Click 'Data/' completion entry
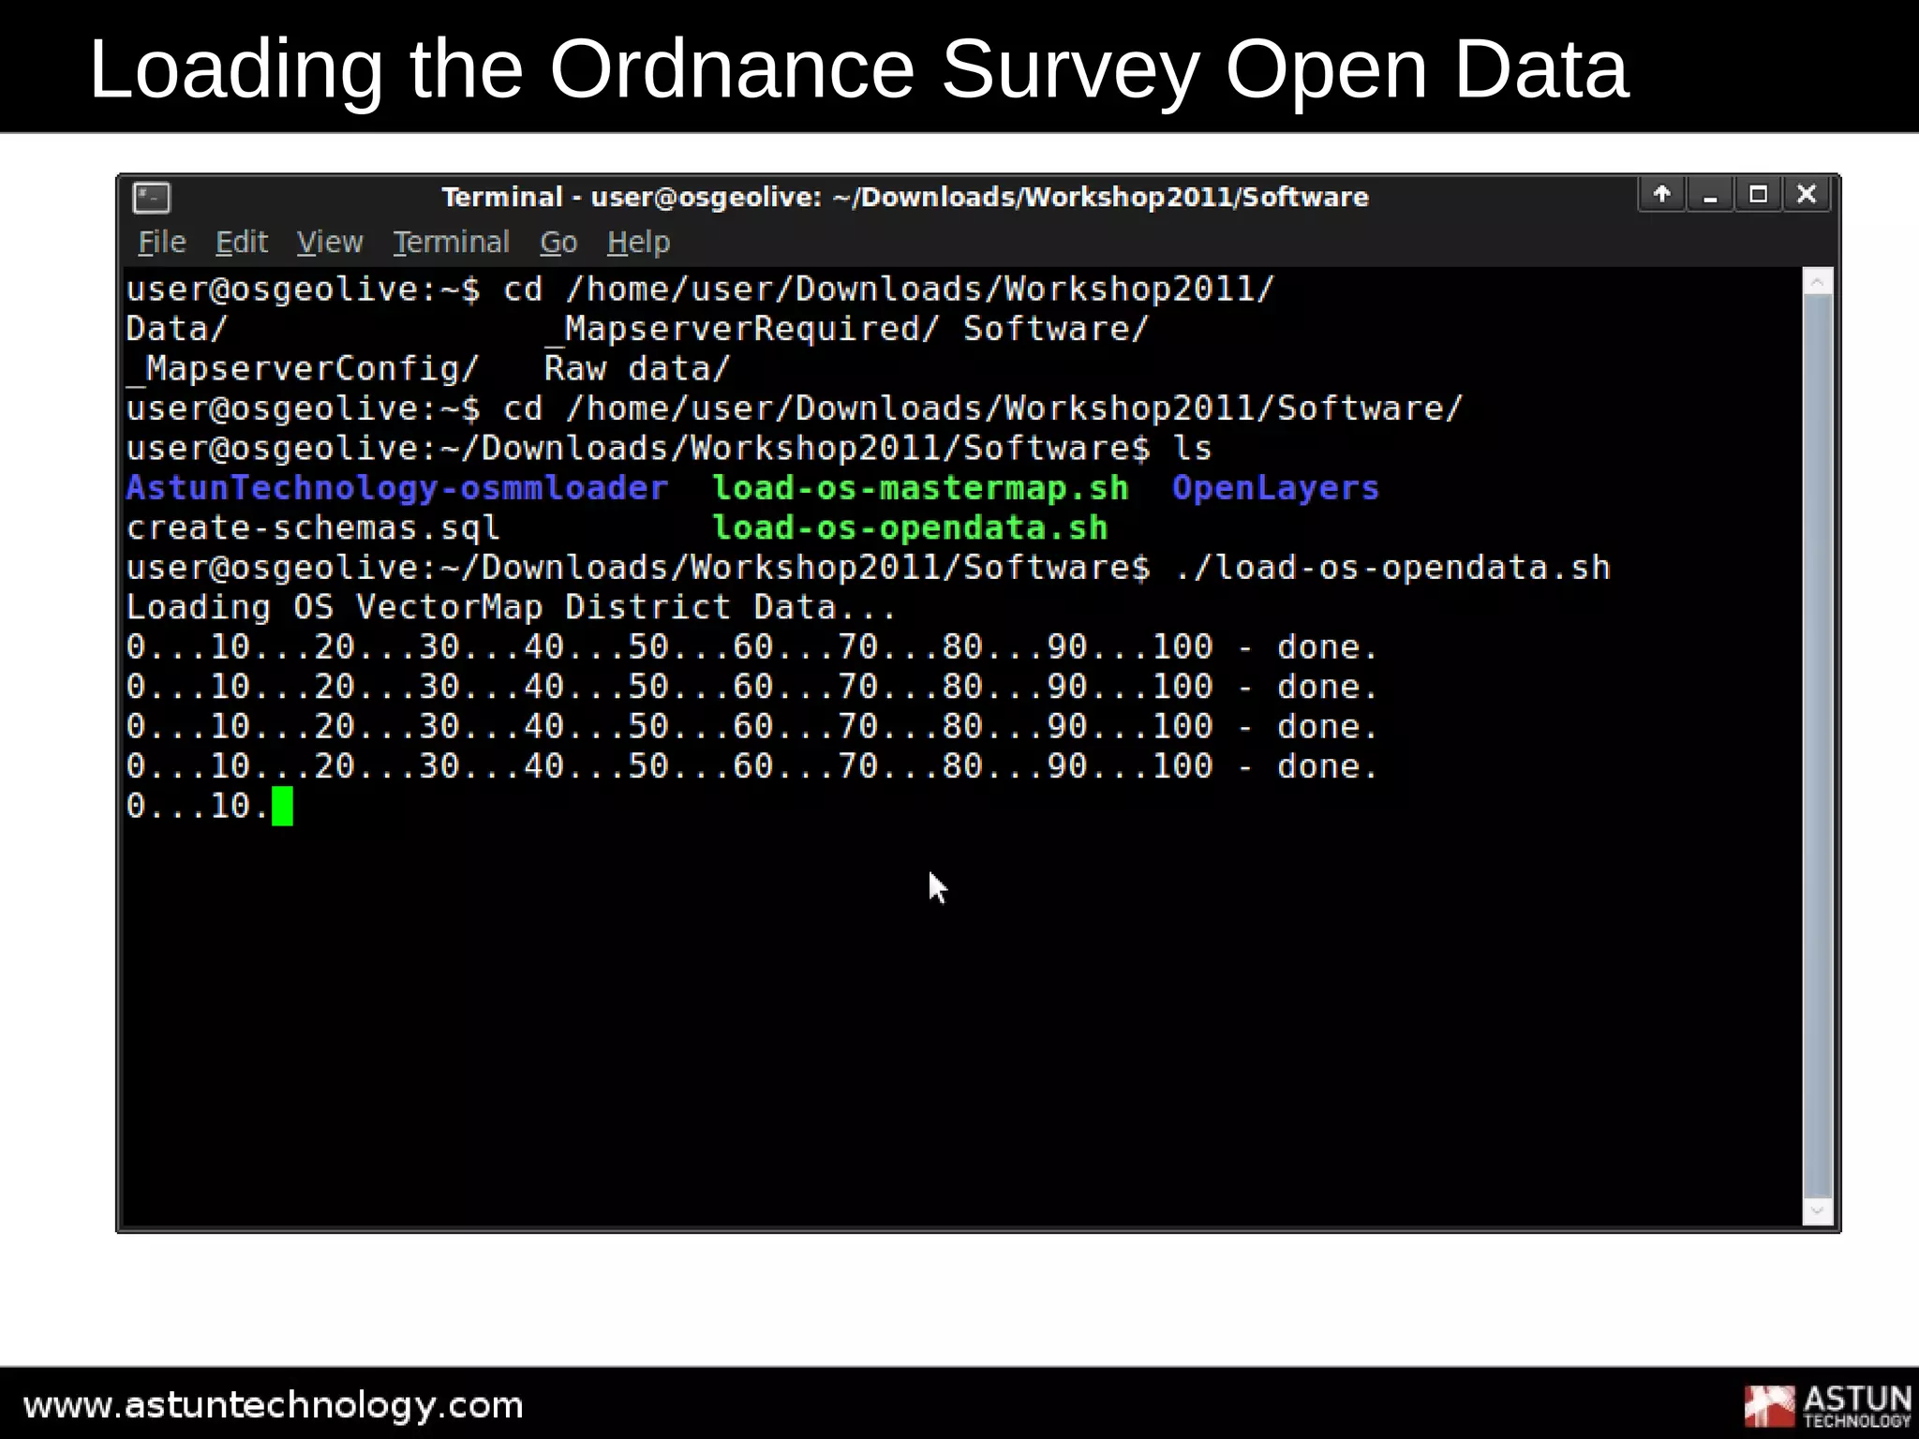This screenshot has width=1919, height=1439. tap(177, 330)
